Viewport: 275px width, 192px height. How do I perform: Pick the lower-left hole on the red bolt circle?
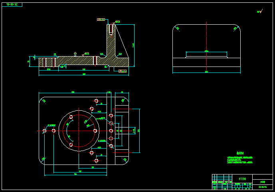click(71, 145)
